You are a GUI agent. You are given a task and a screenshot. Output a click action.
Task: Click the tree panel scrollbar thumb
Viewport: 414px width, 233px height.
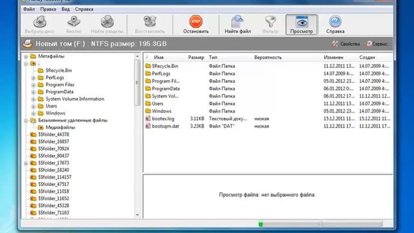point(137,83)
